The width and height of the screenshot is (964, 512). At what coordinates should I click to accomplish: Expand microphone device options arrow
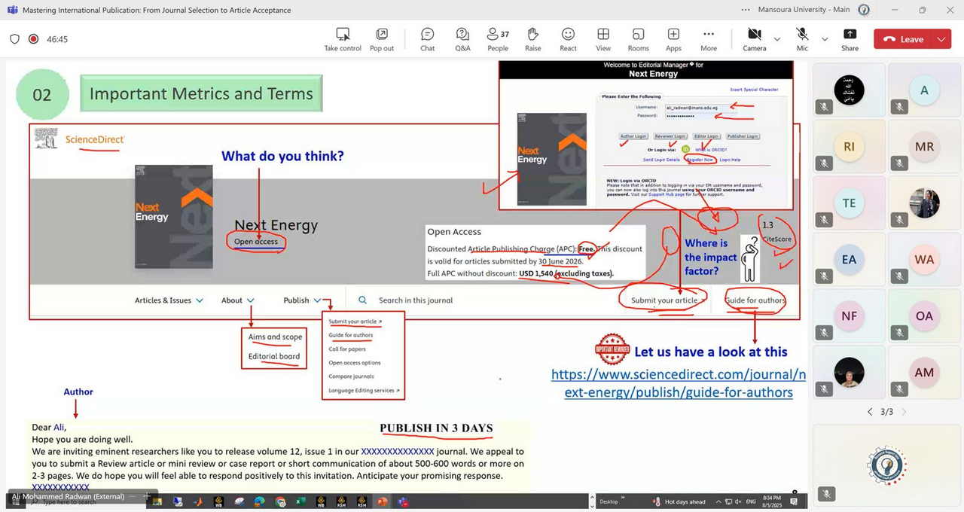pyautogui.click(x=825, y=39)
